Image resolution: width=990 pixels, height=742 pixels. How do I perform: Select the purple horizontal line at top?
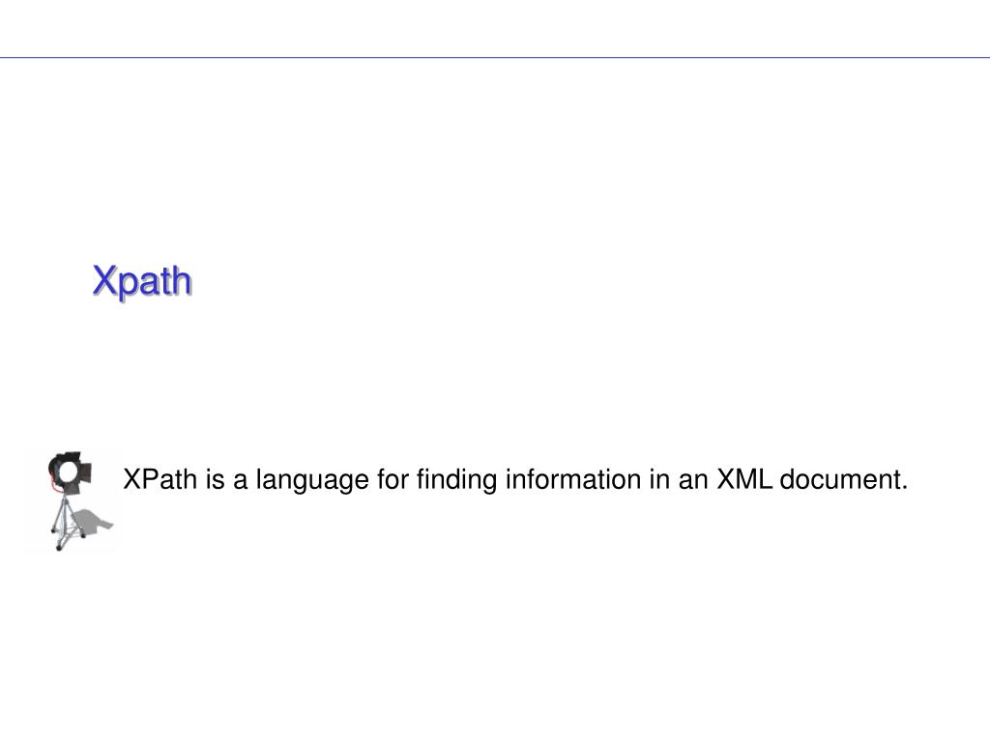[x=495, y=57]
